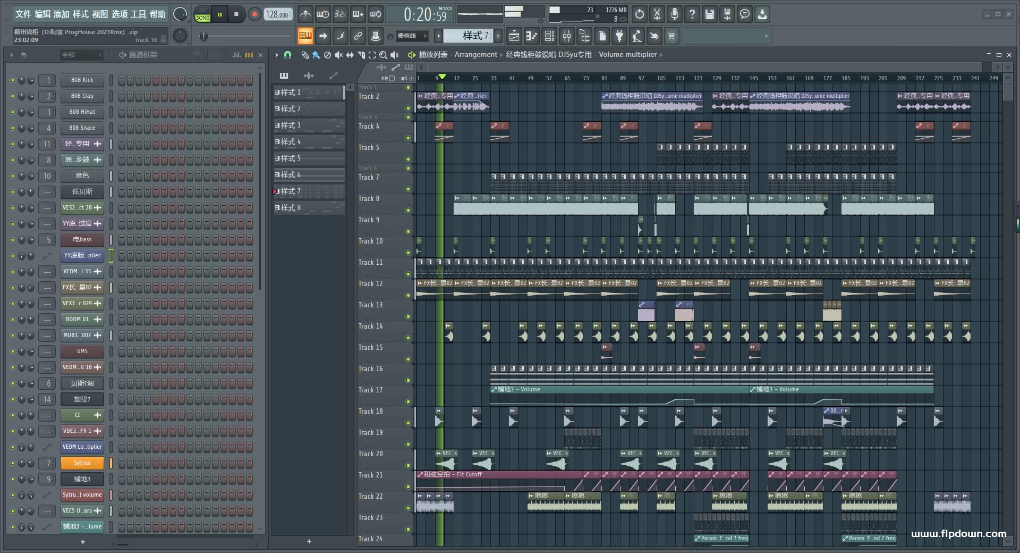Open the 添加 menu
The image size is (1020, 553).
(62, 14)
